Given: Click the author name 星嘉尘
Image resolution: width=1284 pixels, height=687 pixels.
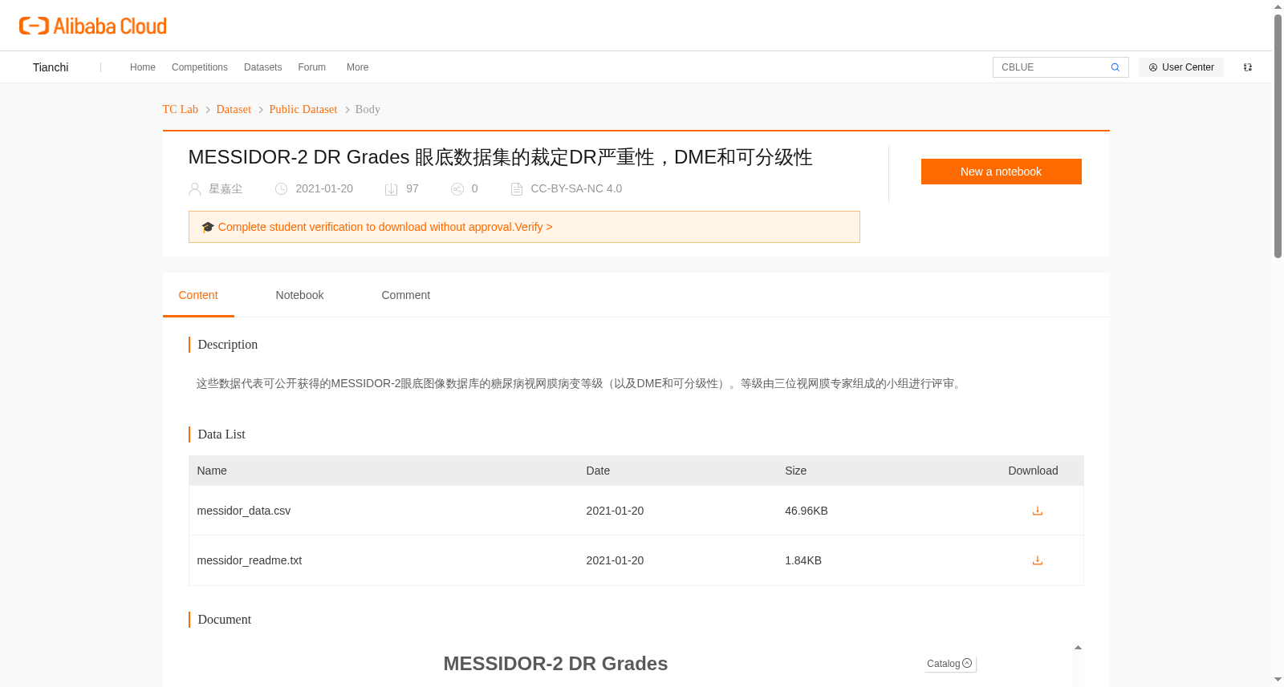Looking at the screenshot, I should pyautogui.click(x=226, y=188).
